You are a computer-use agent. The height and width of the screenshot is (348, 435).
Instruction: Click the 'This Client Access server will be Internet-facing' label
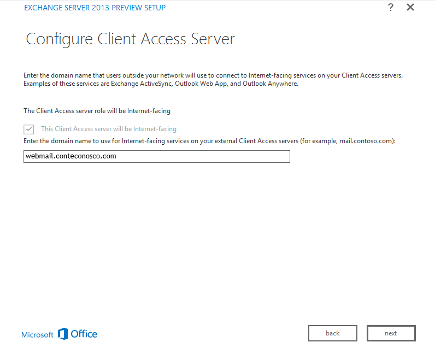[x=109, y=129]
